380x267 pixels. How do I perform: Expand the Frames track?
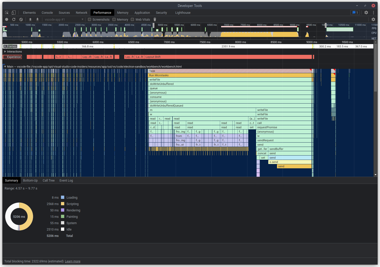coord(5,46)
